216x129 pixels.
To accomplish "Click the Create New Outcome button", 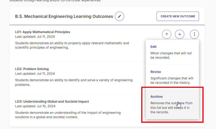I will (178, 16).
